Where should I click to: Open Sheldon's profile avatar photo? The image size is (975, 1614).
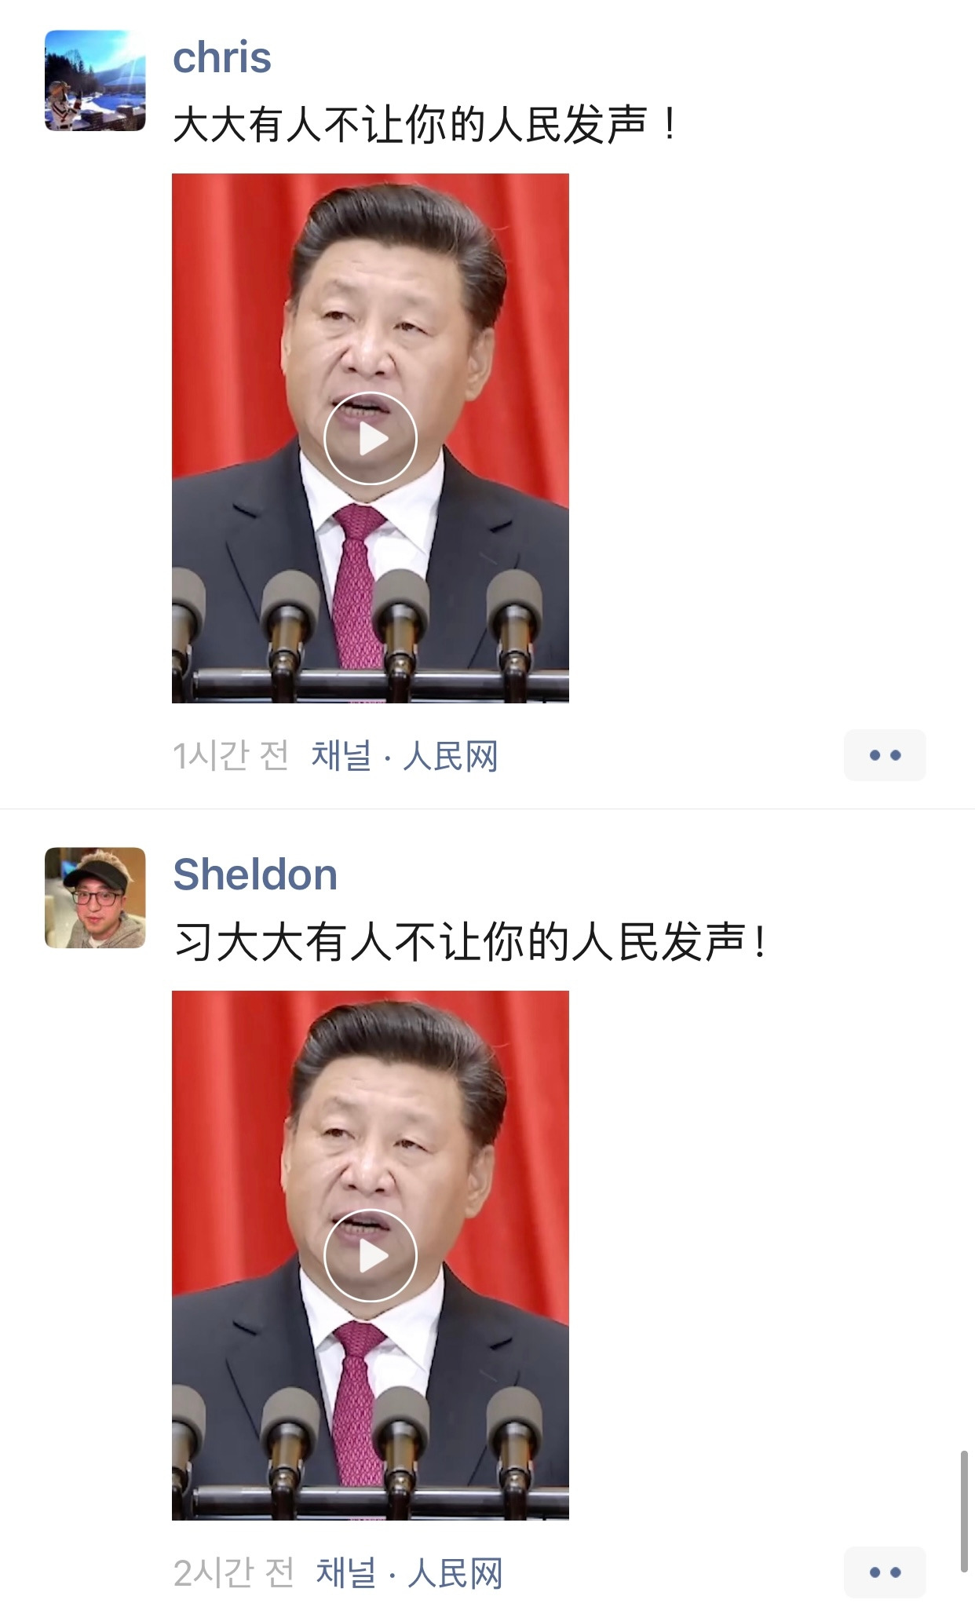pyautogui.click(x=95, y=897)
